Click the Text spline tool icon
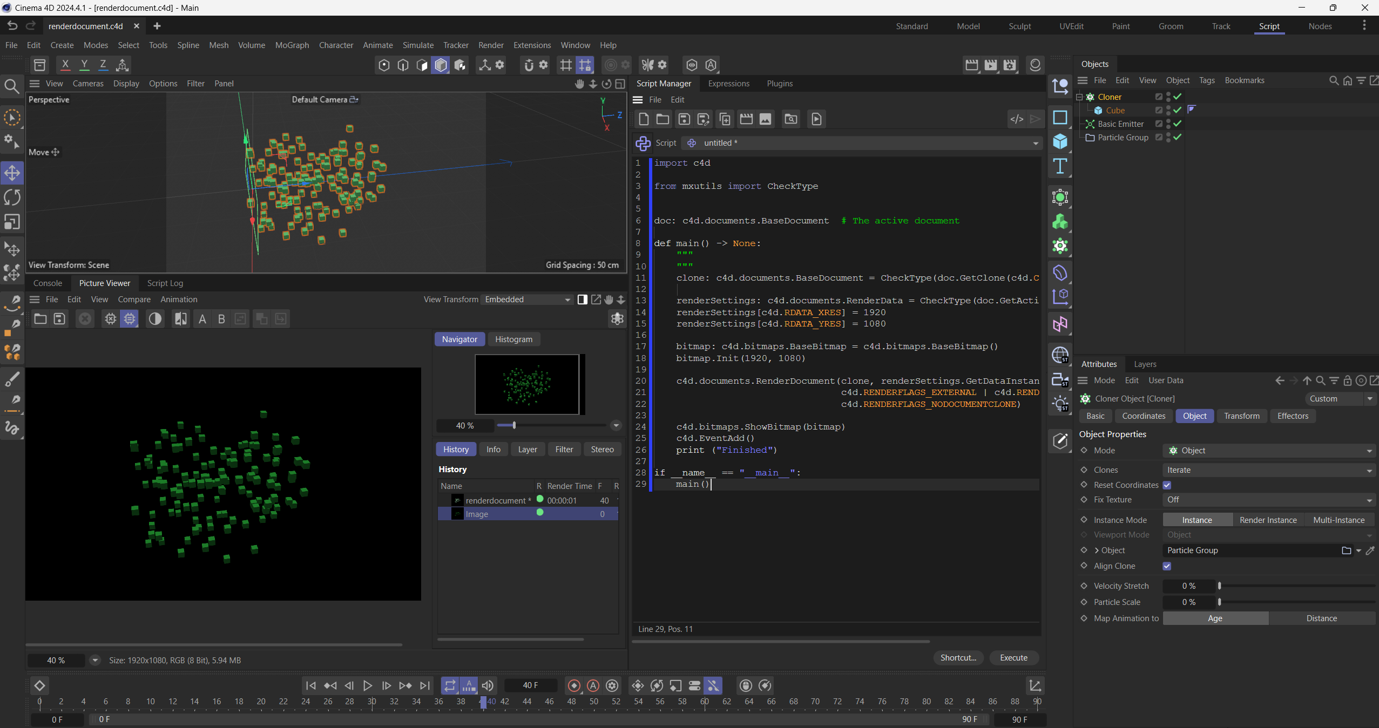Image resolution: width=1379 pixels, height=728 pixels. coord(1060,166)
